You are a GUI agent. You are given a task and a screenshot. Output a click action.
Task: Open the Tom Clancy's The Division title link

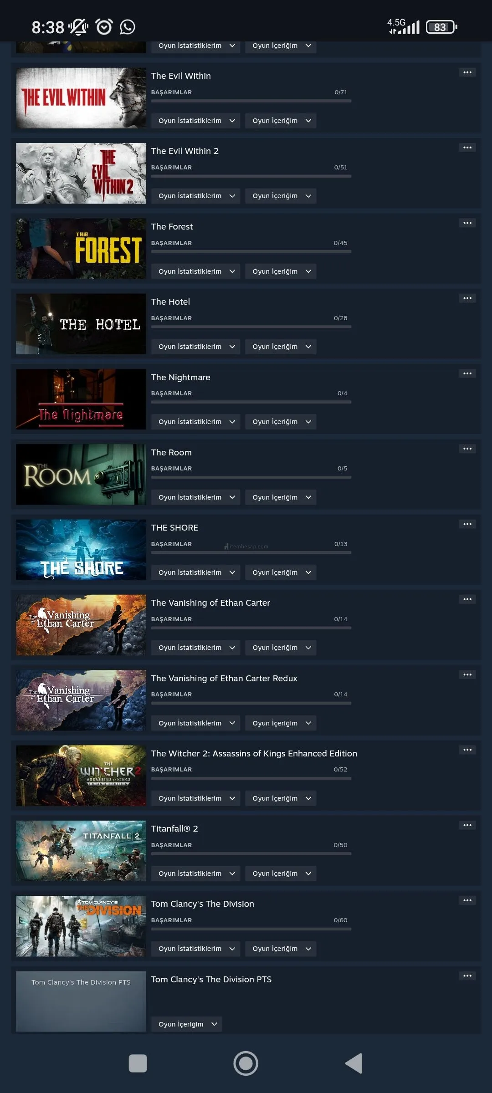point(203,904)
